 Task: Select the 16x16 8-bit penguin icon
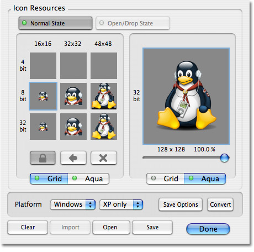[43, 96]
